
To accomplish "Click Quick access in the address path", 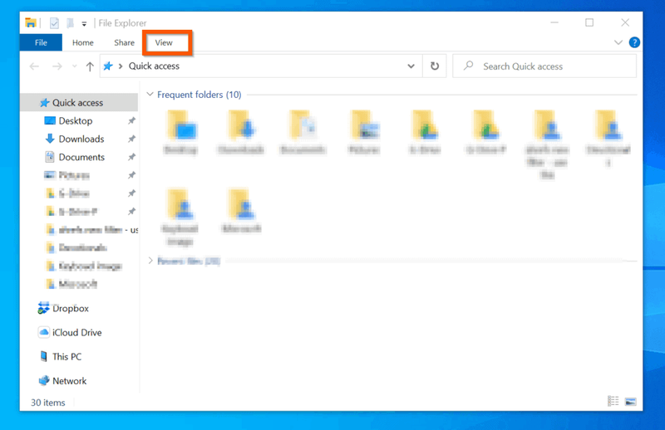I will (x=154, y=66).
